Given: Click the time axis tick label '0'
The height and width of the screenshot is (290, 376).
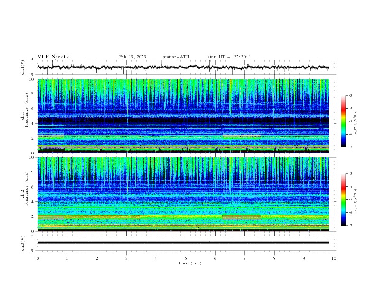Looking at the screenshot, I should tap(38, 258).
